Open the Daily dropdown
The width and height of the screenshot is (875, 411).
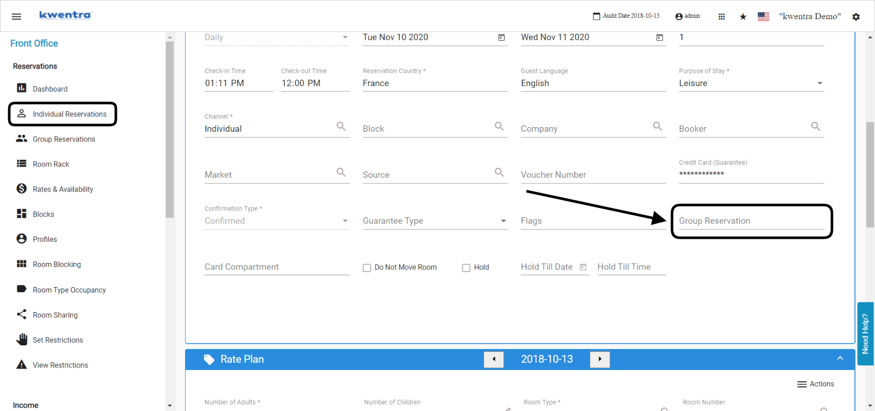[277, 37]
